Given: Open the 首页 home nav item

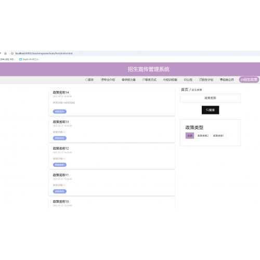Looking at the screenshot, I should (x=89, y=80).
